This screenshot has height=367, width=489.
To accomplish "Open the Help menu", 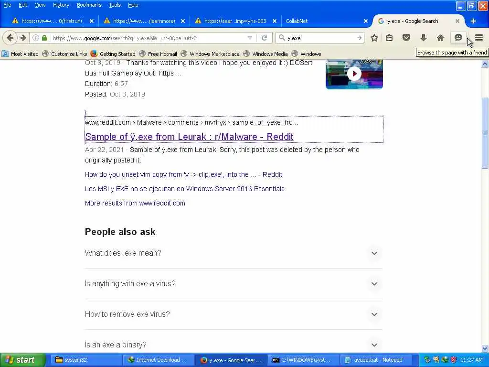I will 133,5.
